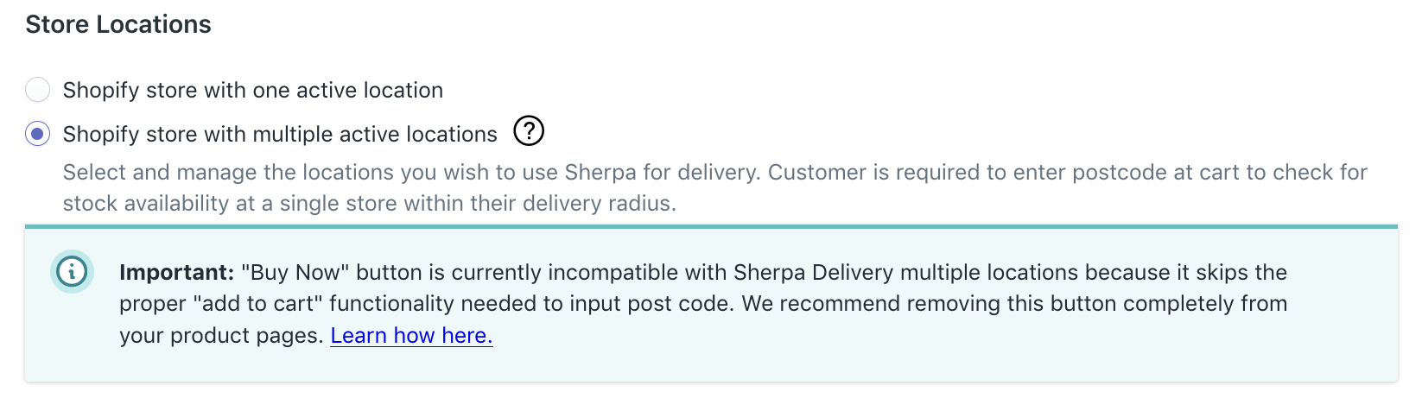The width and height of the screenshot is (1422, 411).
Task: Click the "Shopify store with one active location" label
Action: (252, 91)
